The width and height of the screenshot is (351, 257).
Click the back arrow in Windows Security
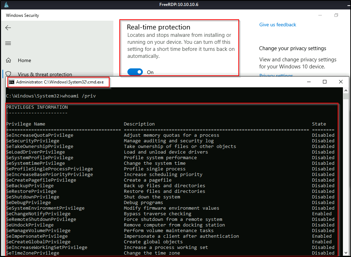click(8, 28)
